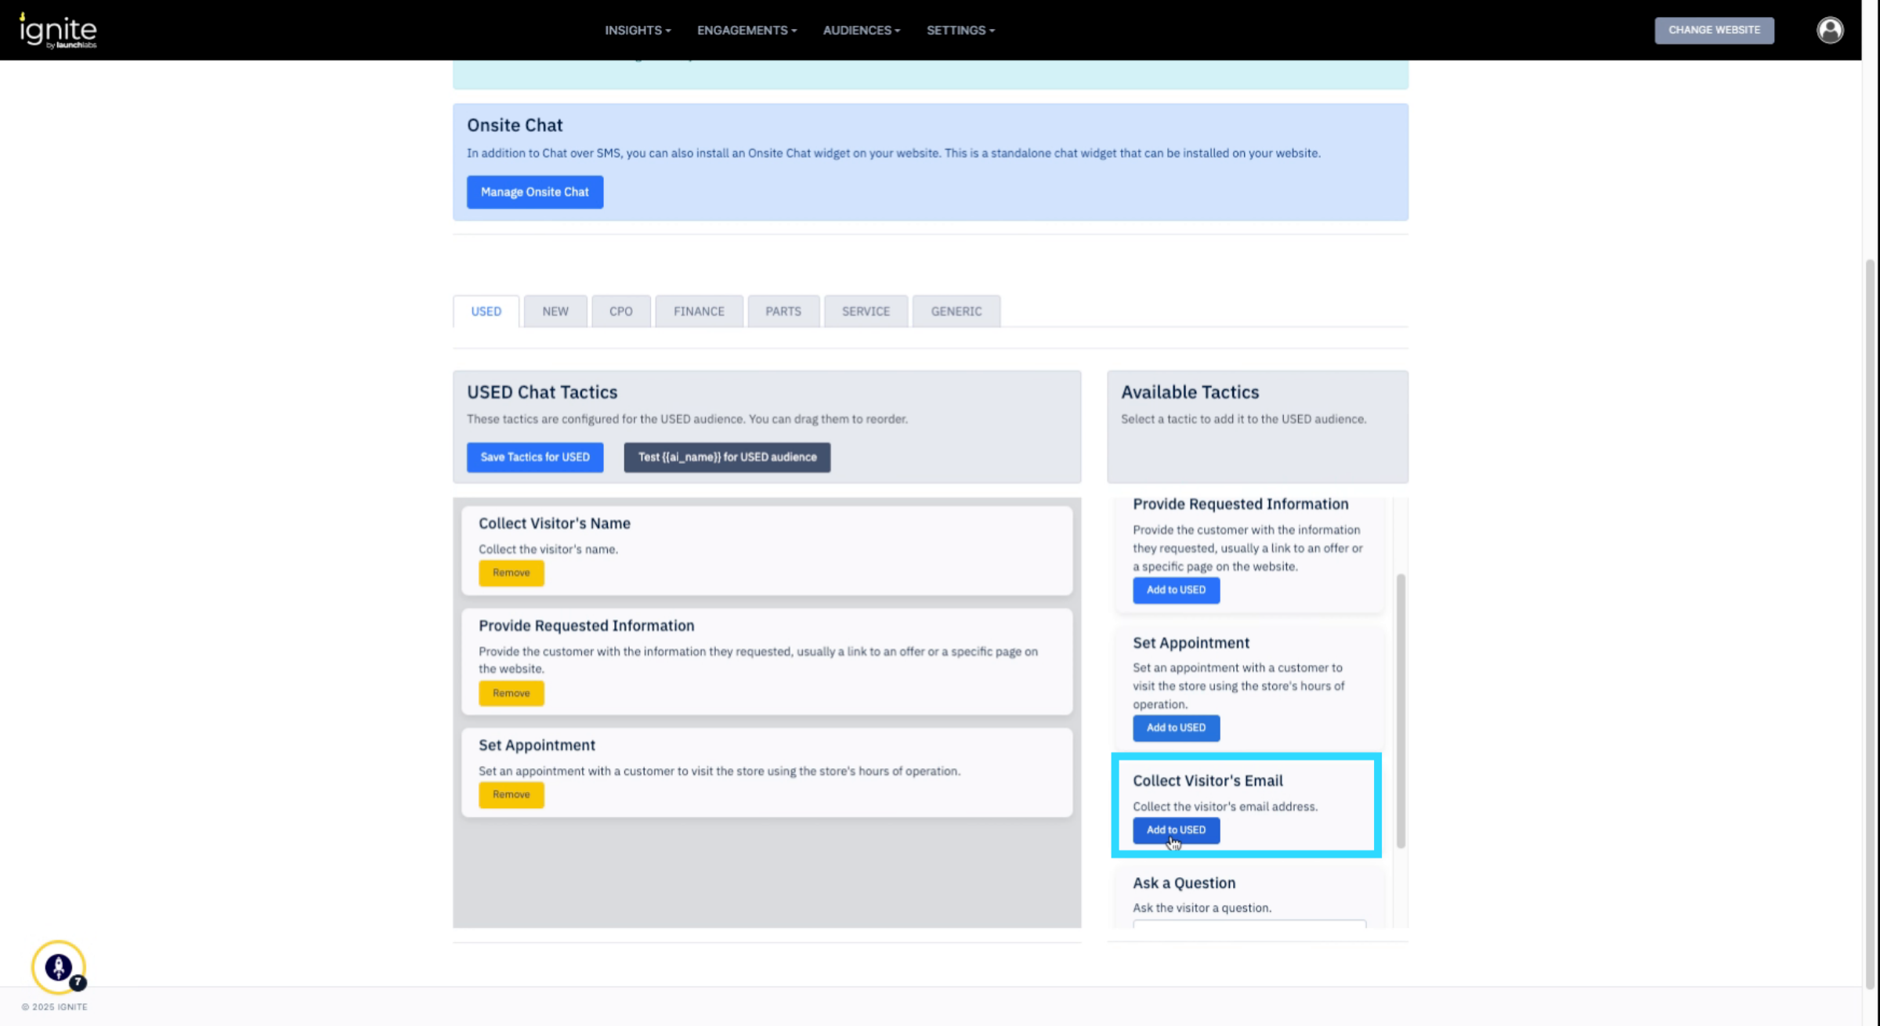Open the rocket launcher widget

58,966
